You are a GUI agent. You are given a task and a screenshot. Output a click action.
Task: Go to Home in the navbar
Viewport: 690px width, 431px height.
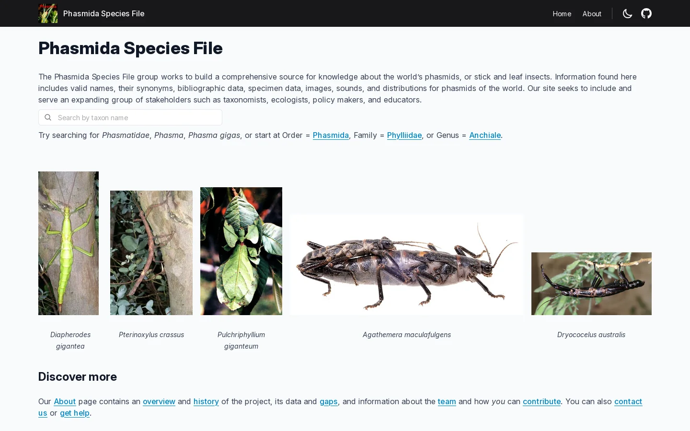[x=562, y=13]
